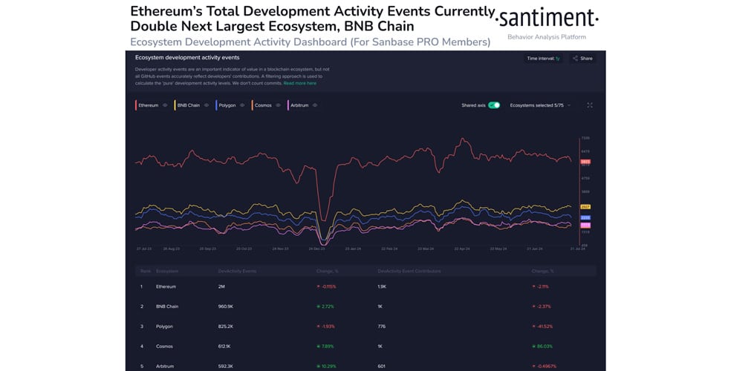Viewport: 731px width, 371px height.
Task: Click the Share button
Action: [582, 58]
